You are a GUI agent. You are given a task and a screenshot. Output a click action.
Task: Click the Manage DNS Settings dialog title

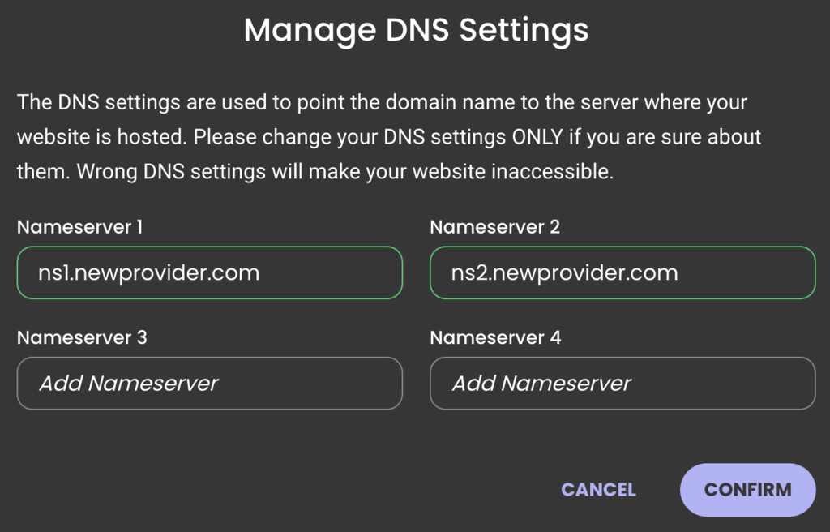coord(415,30)
